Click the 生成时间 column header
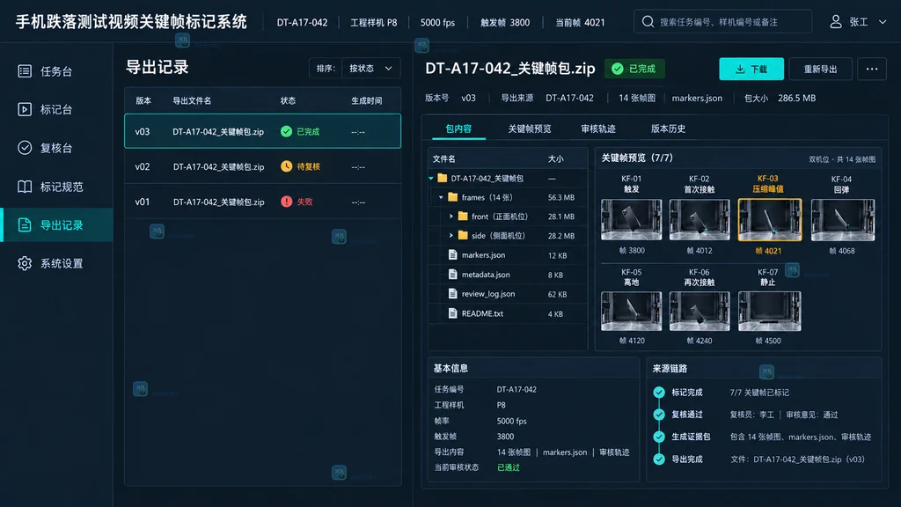This screenshot has width=901, height=507. click(367, 100)
